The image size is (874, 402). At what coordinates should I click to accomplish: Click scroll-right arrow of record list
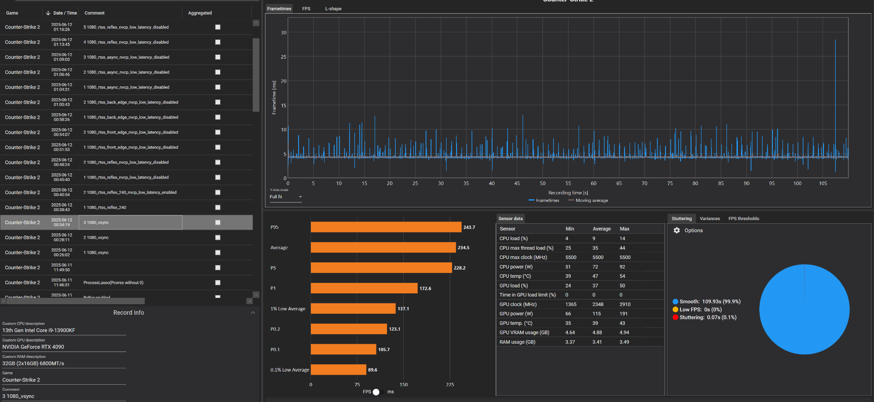click(249, 301)
